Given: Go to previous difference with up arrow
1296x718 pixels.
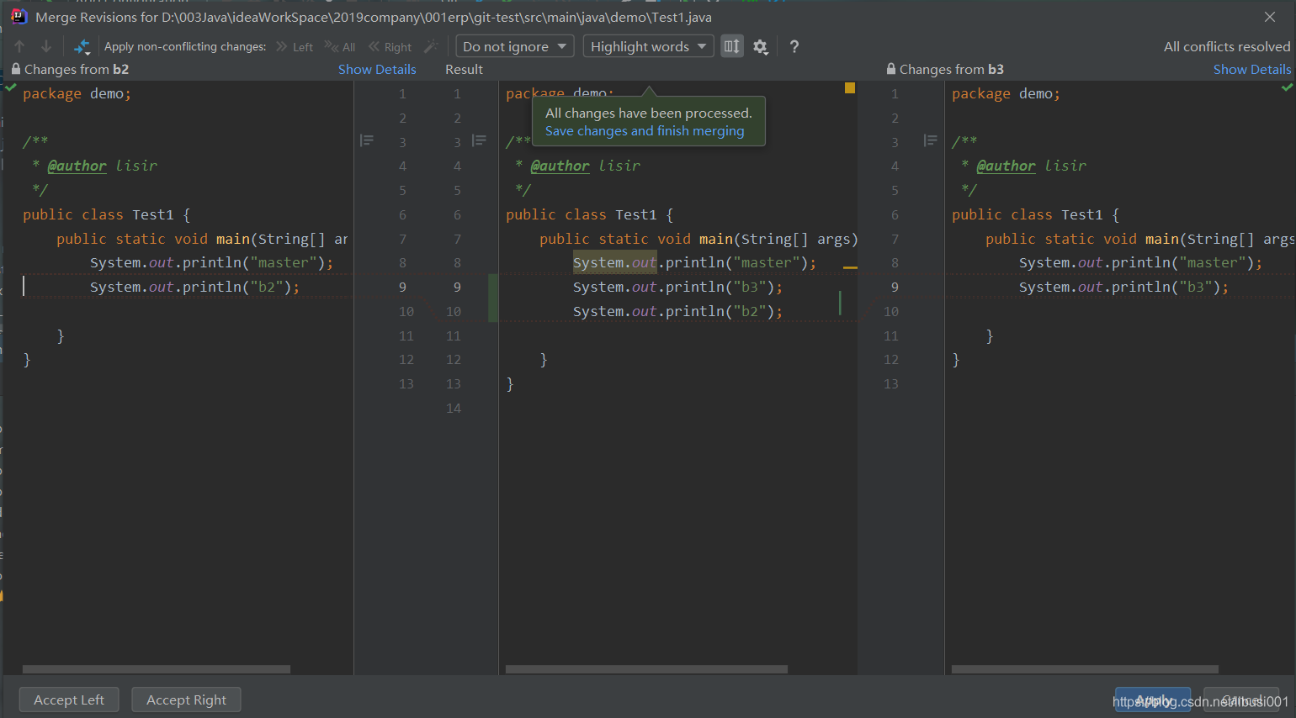Looking at the screenshot, I should point(20,47).
